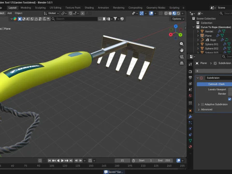Expand the Advanced panel
Screen dimensions: 232x174
[x=199, y=110]
